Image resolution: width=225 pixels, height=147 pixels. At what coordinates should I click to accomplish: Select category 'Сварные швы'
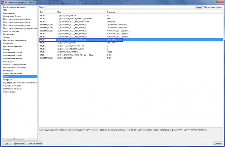point(9,92)
